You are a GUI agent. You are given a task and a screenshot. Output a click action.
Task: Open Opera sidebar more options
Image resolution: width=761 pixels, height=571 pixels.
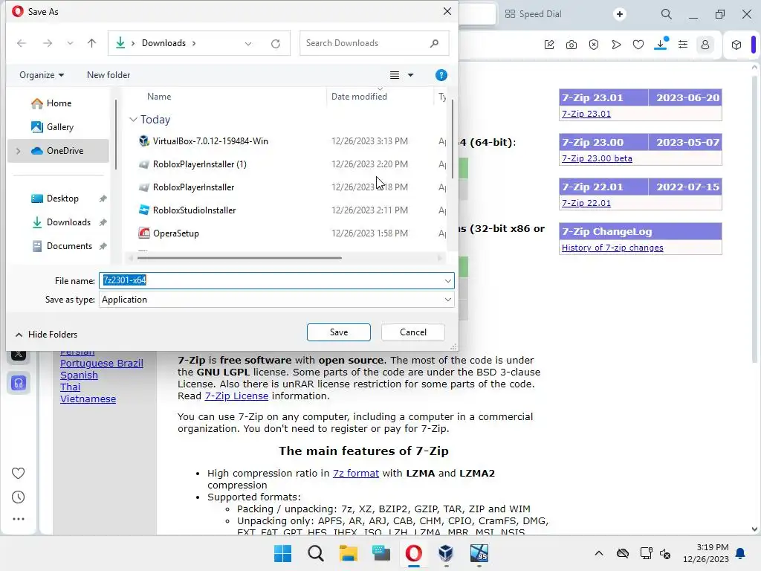coord(18,519)
